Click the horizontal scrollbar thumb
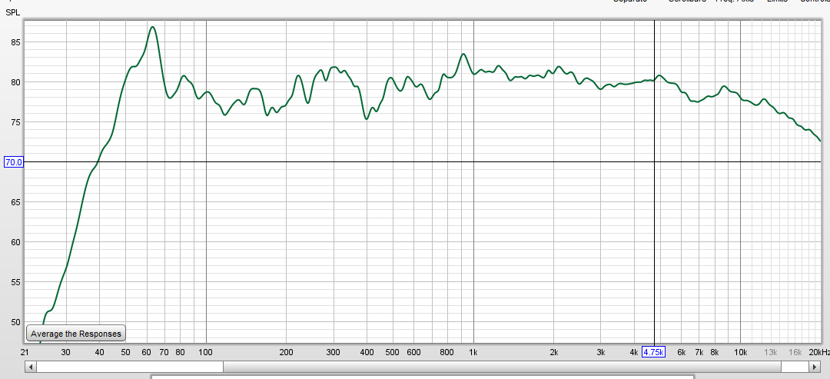 pyautogui.click(x=503, y=367)
